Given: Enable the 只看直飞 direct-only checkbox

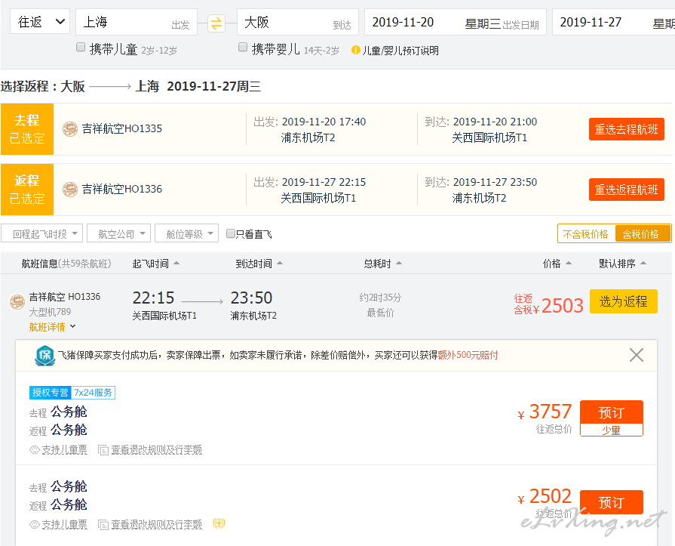Looking at the screenshot, I should click(x=230, y=233).
